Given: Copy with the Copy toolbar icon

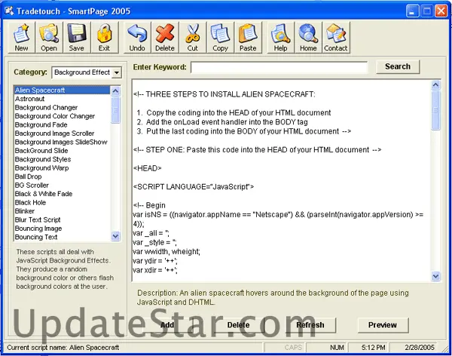Looking at the screenshot, I should 220,37.
